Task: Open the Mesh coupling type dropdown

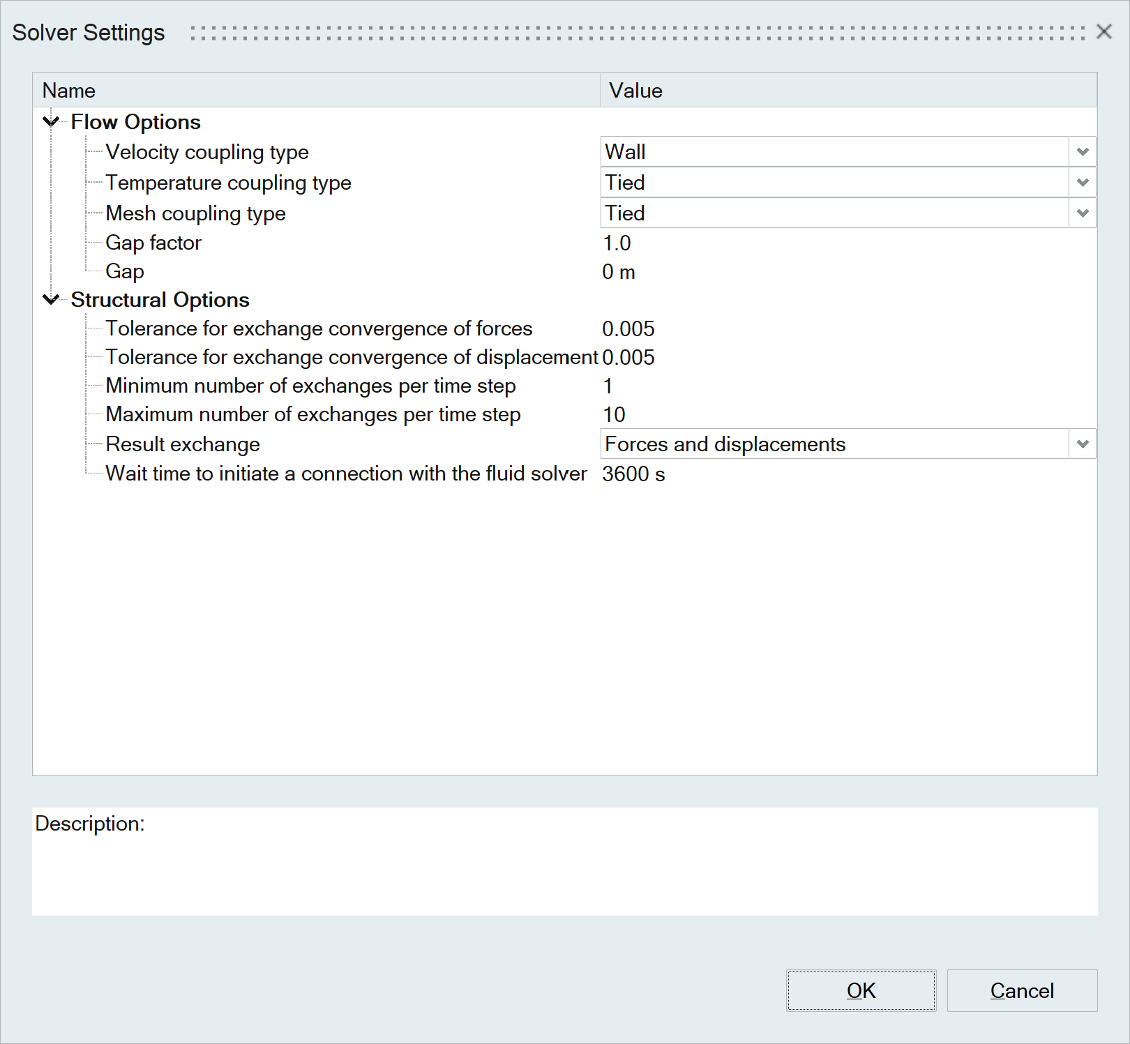Action: click(x=1082, y=213)
